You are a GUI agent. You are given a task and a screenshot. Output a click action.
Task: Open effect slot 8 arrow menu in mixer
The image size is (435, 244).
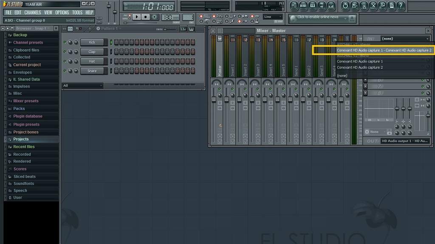tap(365, 93)
